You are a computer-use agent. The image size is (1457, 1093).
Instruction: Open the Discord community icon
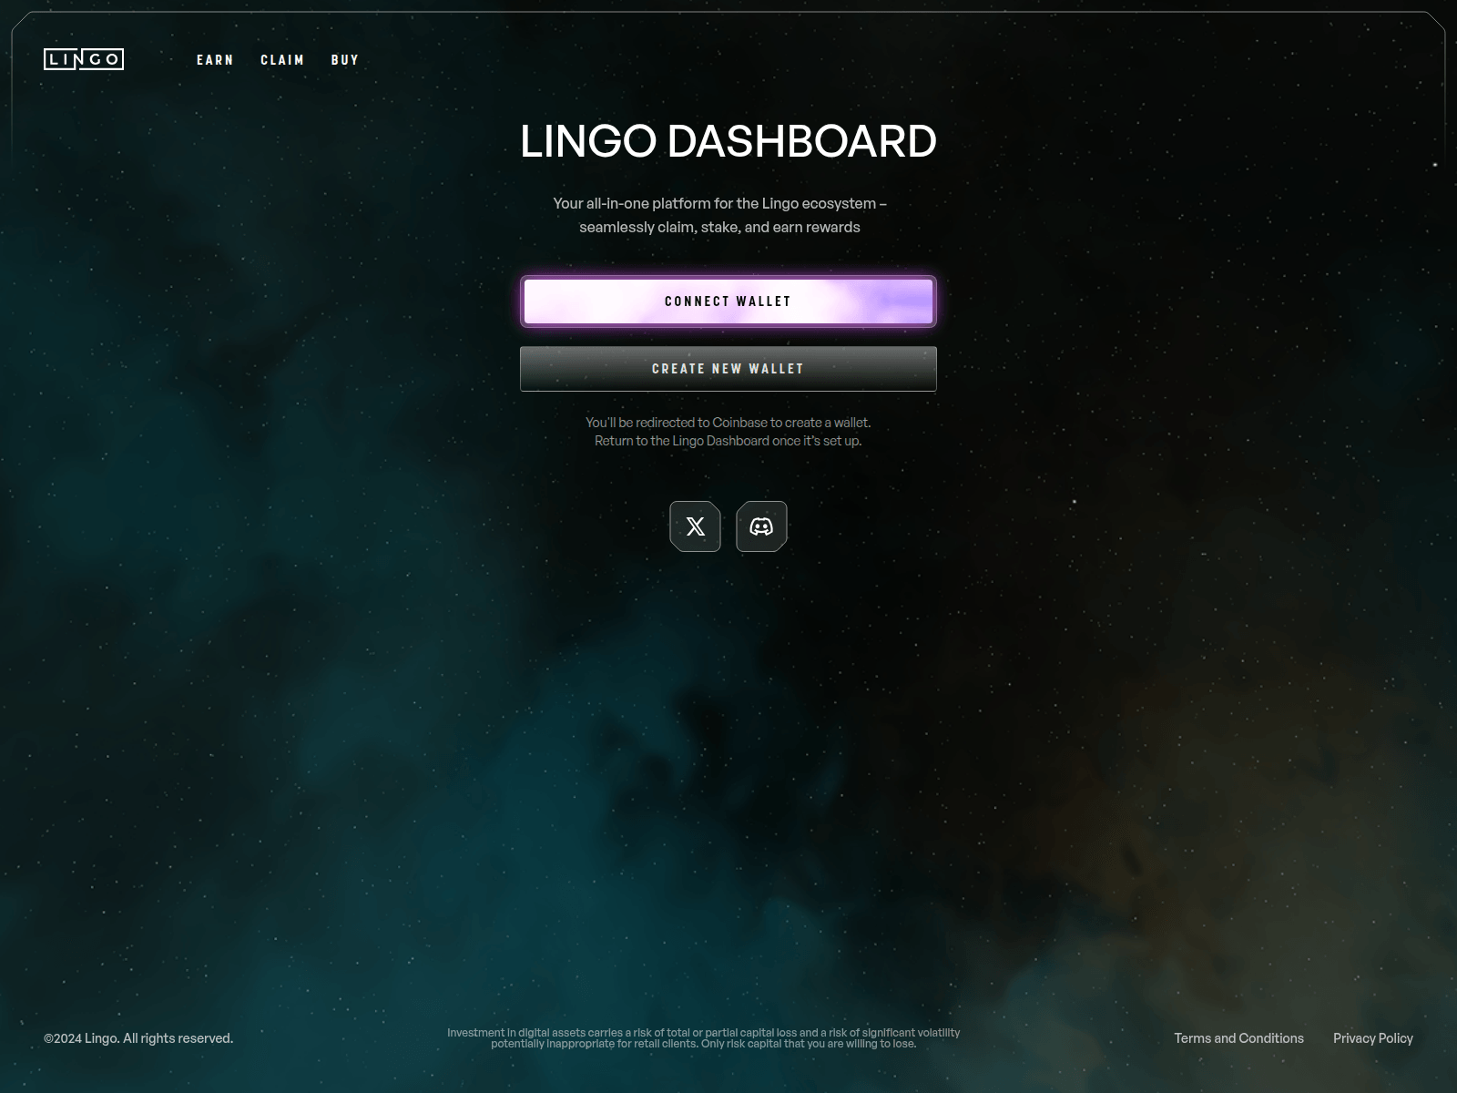point(762,526)
